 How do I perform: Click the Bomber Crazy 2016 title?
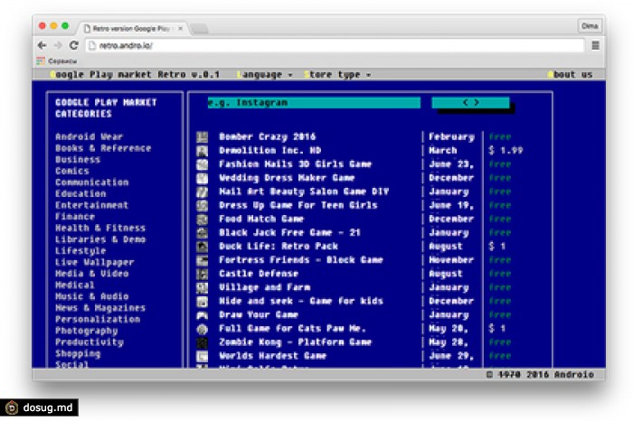click(268, 136)
